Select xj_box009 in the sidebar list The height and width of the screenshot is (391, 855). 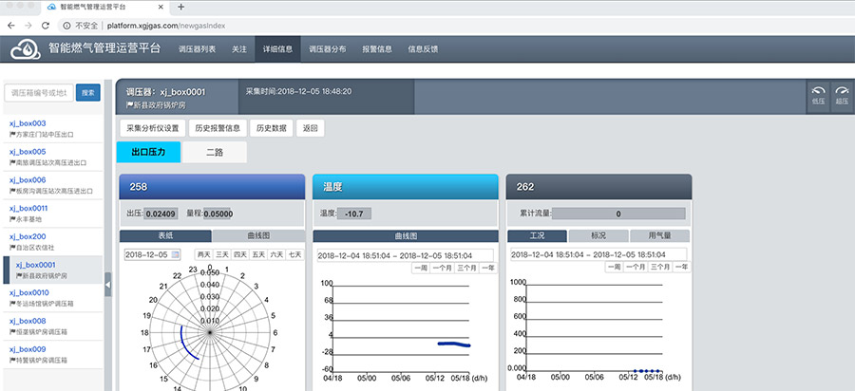coord(53,355)
